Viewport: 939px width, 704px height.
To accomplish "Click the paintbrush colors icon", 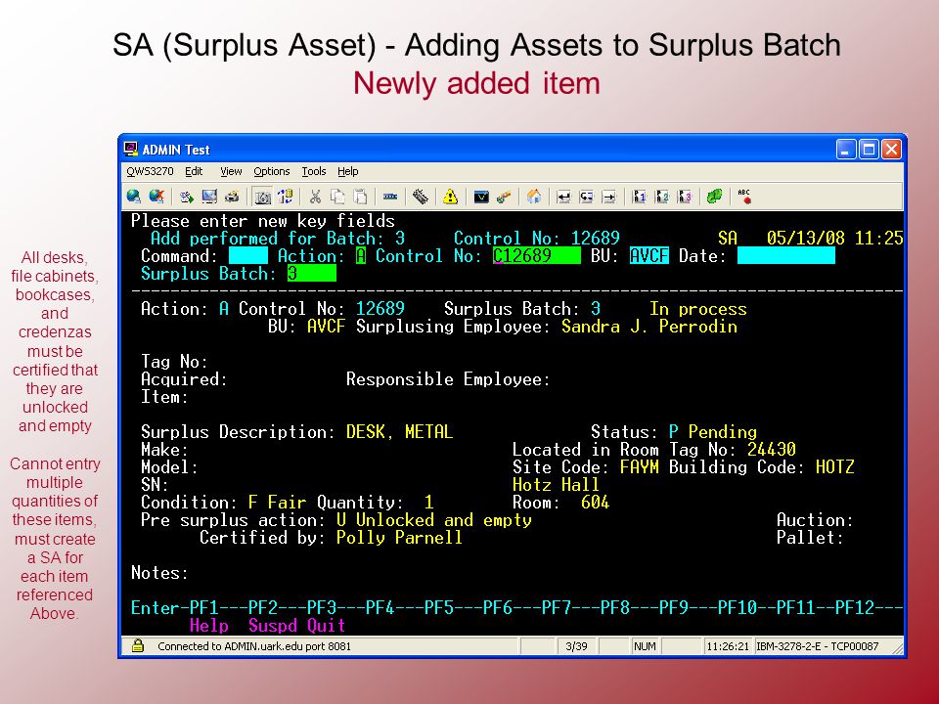I will 504,197.
